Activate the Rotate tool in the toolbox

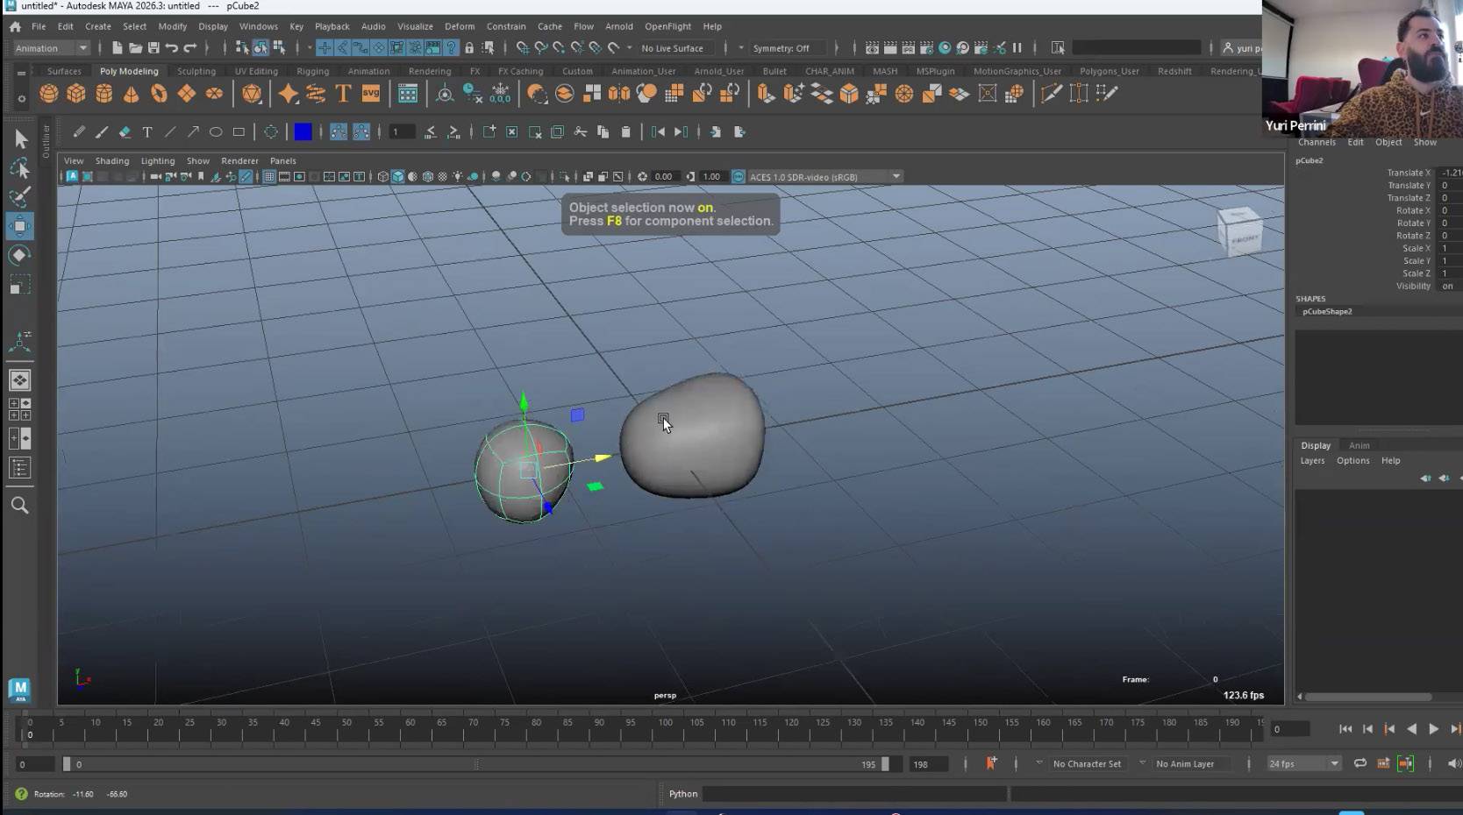pos(19,255)
